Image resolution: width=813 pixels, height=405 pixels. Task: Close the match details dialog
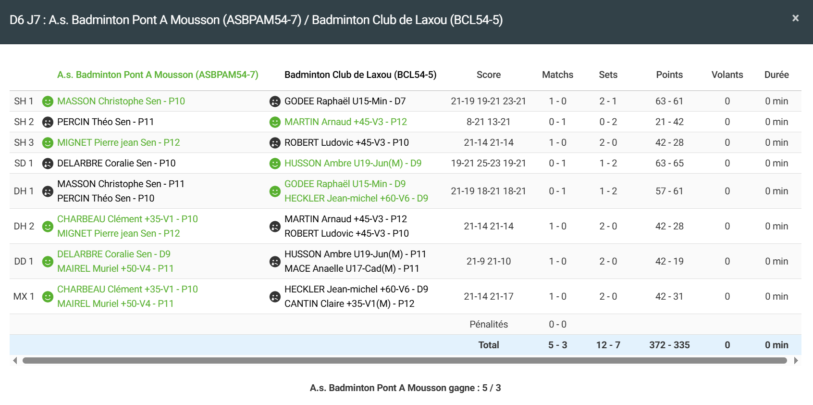pos(795,18)
